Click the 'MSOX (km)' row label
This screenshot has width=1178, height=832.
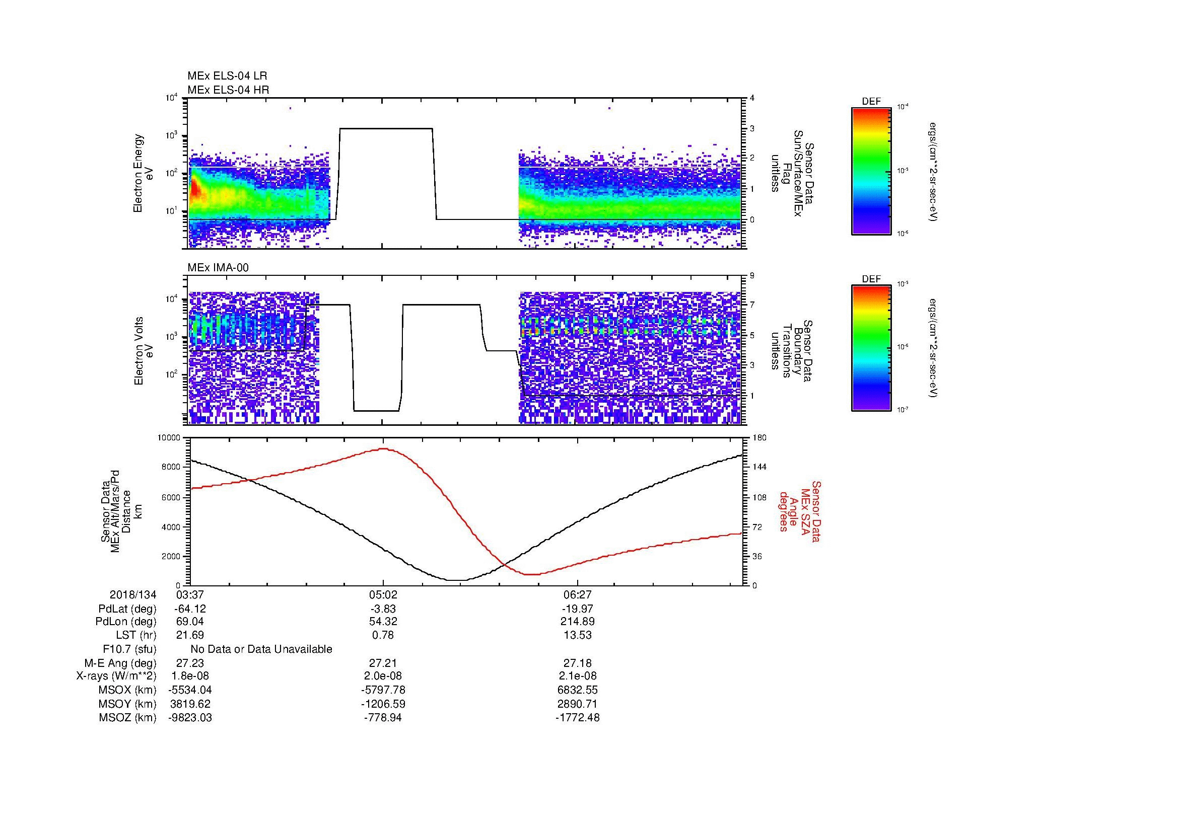127,690
